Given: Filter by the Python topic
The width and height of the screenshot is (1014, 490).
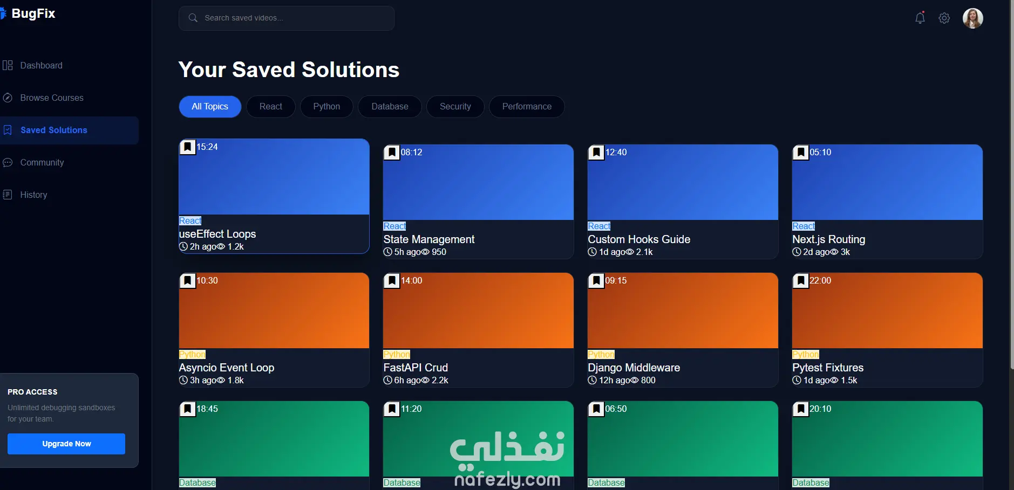Looking at the screenshot, I should click(x=326, y=106).
